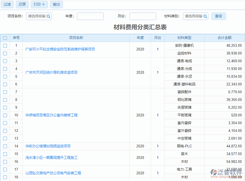Open the 打印 dropdown arrow

pyautogui.click(x=44, y=5)
